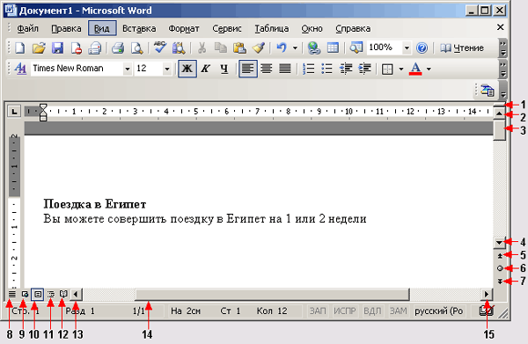
Task: Click the toolbar icon below the formatting bar
Action: (x=488, y=91)
